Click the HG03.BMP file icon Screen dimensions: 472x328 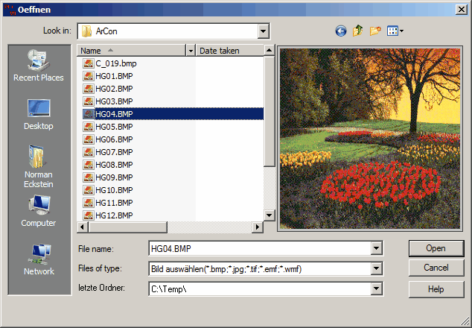click(88, 101)
